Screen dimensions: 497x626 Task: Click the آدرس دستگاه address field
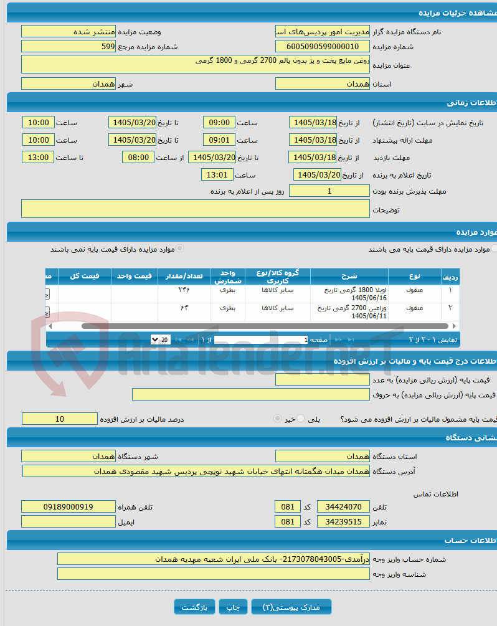pyautogui.click(x=196, y=471)
